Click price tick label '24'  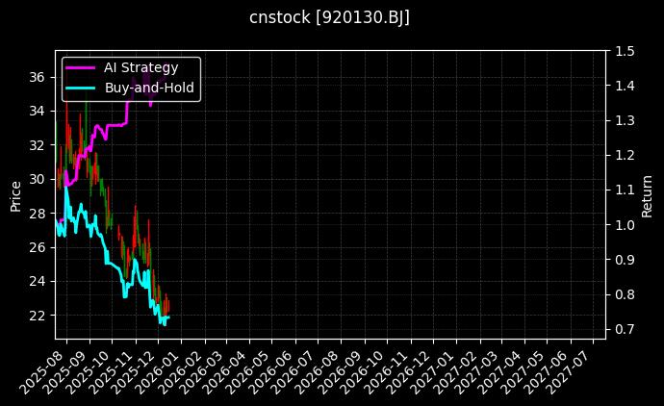[x=37, y=282]
